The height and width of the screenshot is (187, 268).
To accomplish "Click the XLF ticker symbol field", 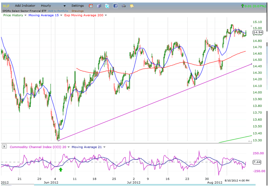I will coord(6,6).
